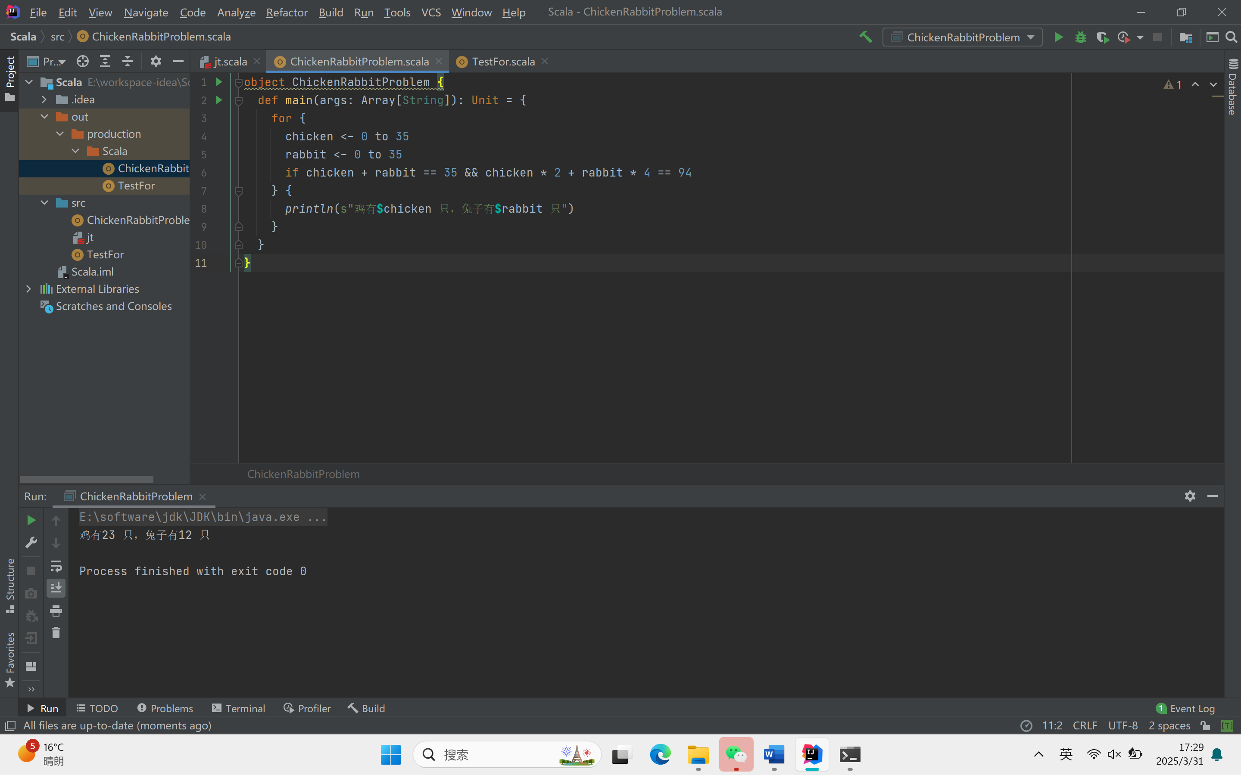Toggle read-only lock icon in status bar
Image resolution: width=1241 pixels, height=775 pixels.
click(x=1205, y=725)
